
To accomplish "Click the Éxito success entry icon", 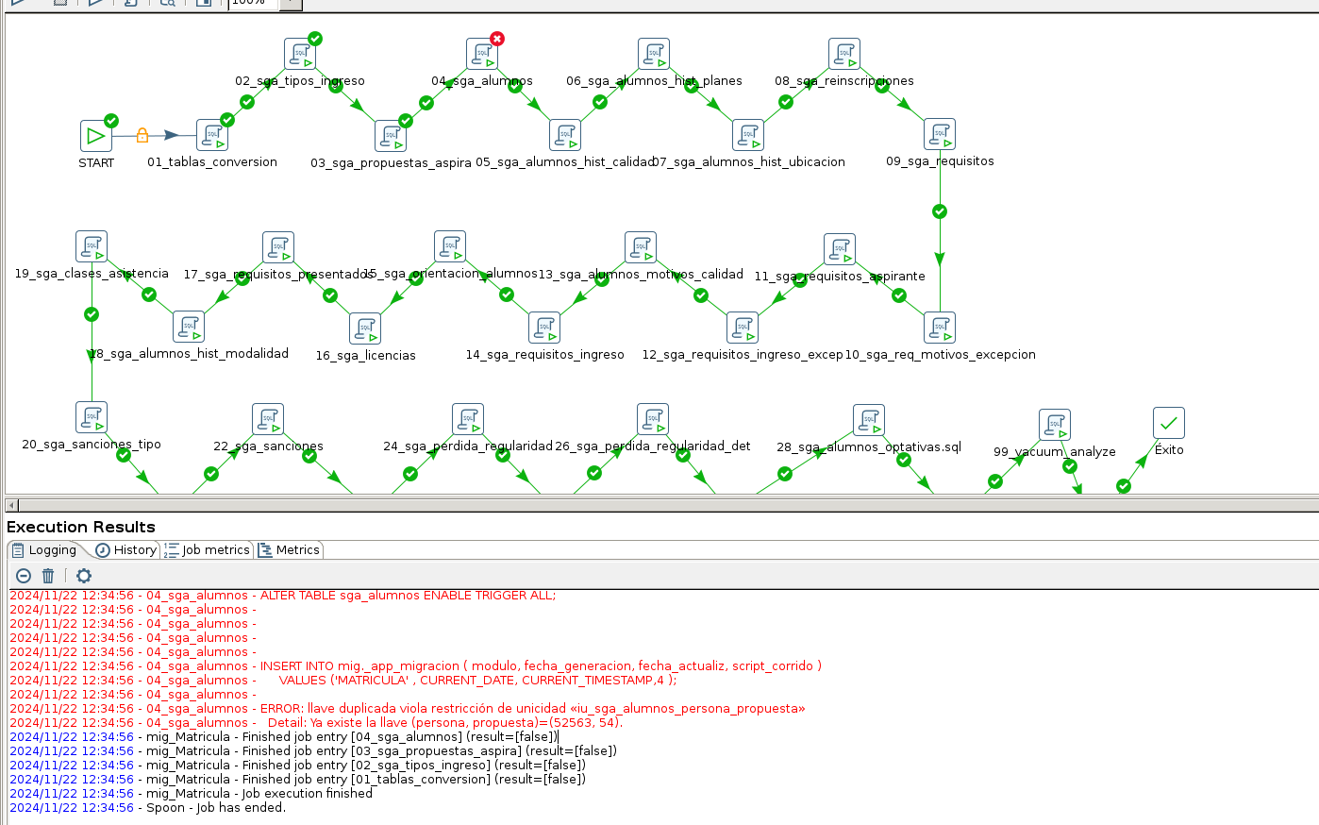I will tap(1169, 423).
